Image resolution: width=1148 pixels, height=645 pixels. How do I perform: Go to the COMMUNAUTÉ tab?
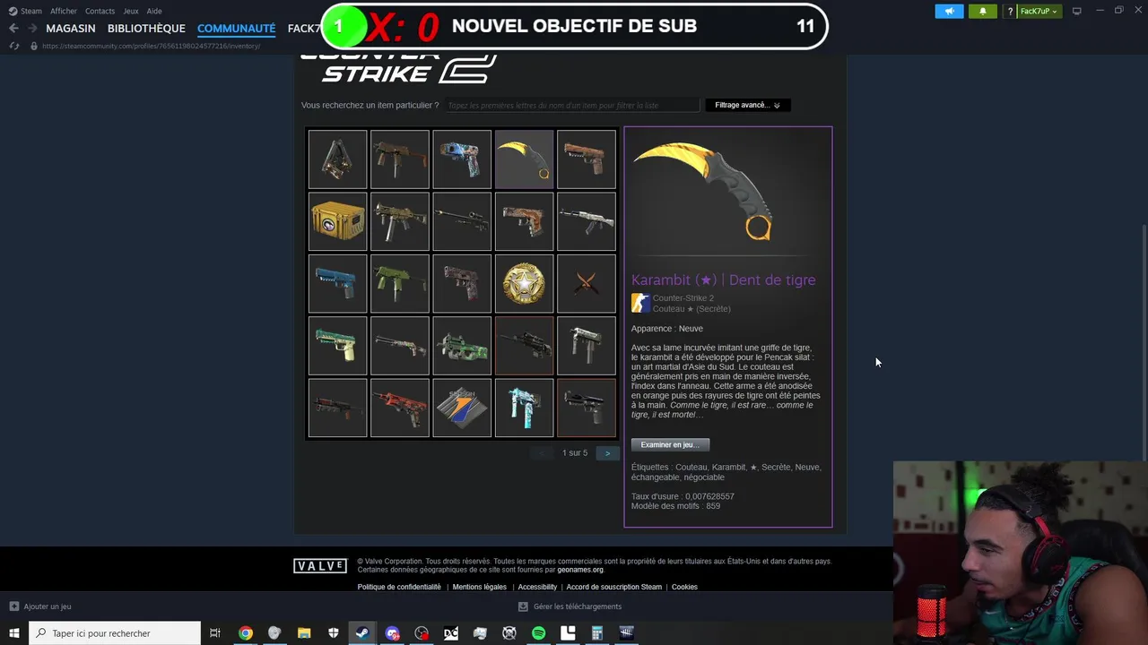[236, 29]
